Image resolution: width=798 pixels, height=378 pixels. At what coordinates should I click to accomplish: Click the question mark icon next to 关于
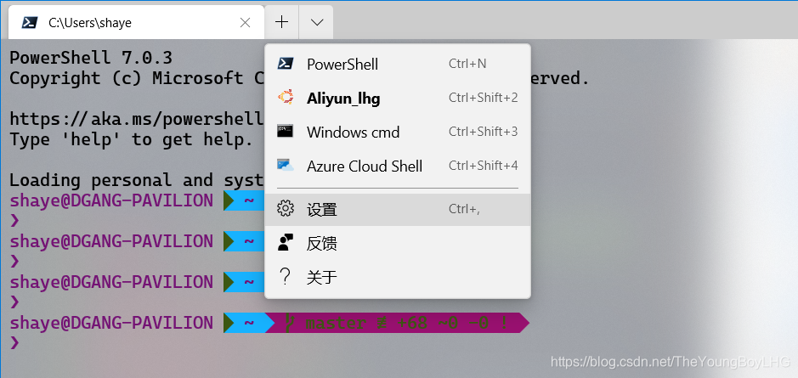[x=285, y=277]
